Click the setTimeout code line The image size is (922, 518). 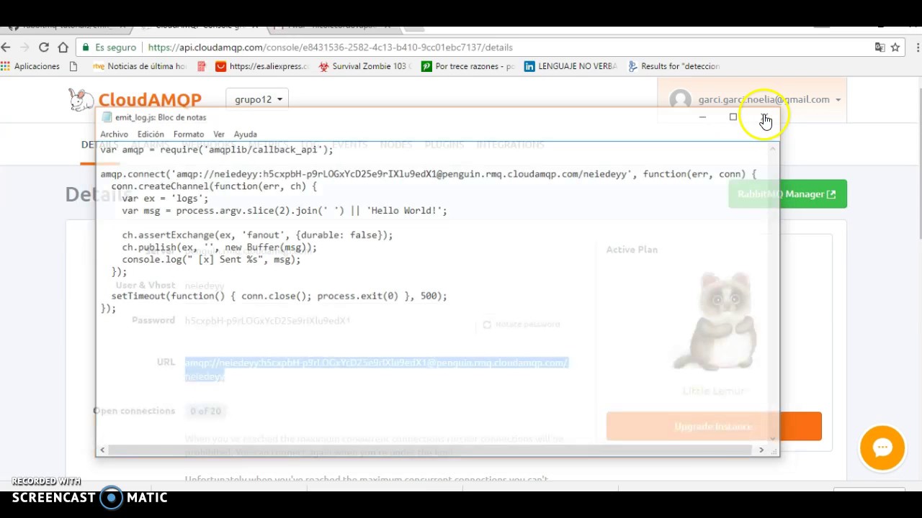(x=279, y=296)
